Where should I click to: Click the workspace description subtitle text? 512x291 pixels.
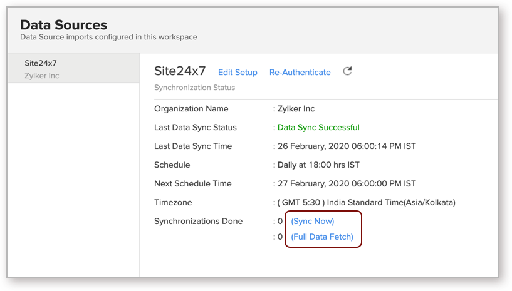(109, 37)
